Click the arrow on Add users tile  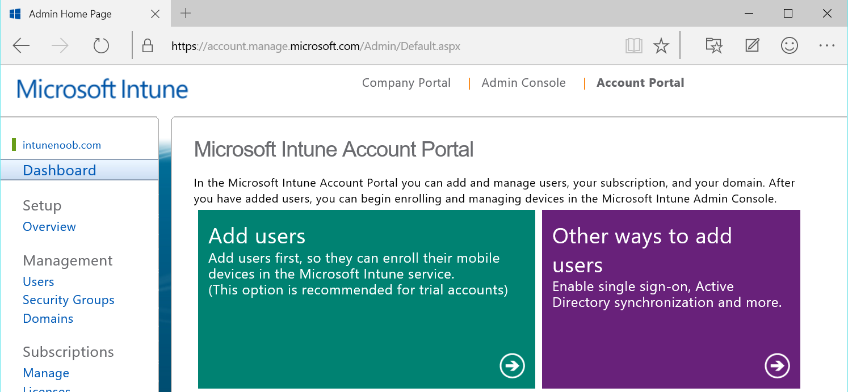click(512, 365)
